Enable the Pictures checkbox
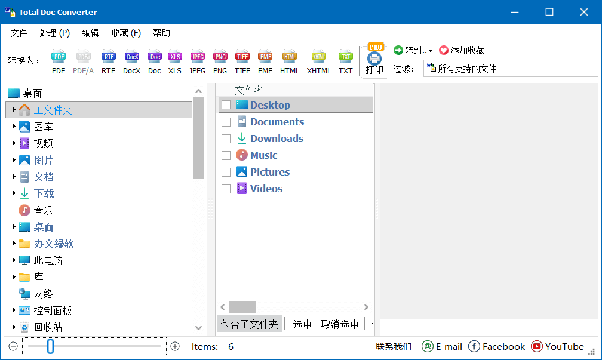Screen dimensions: 602x360 point(225,171)
